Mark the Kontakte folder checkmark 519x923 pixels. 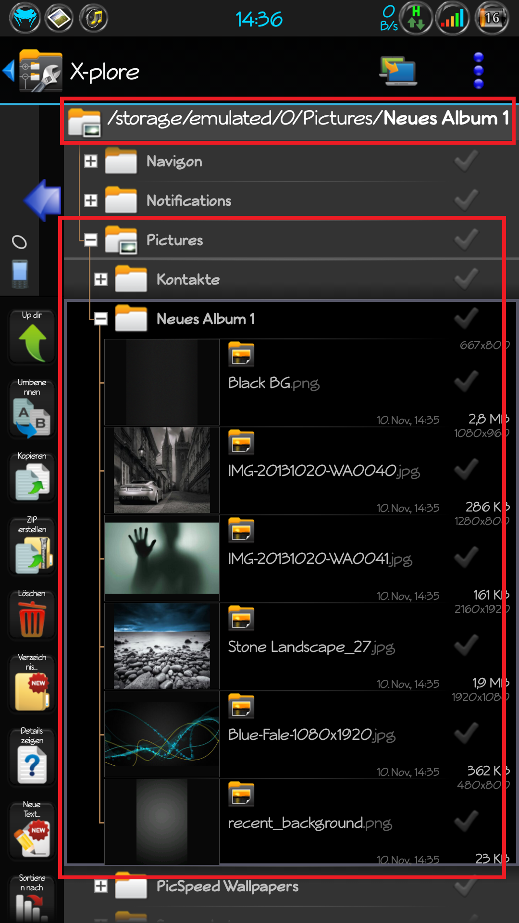466,279
